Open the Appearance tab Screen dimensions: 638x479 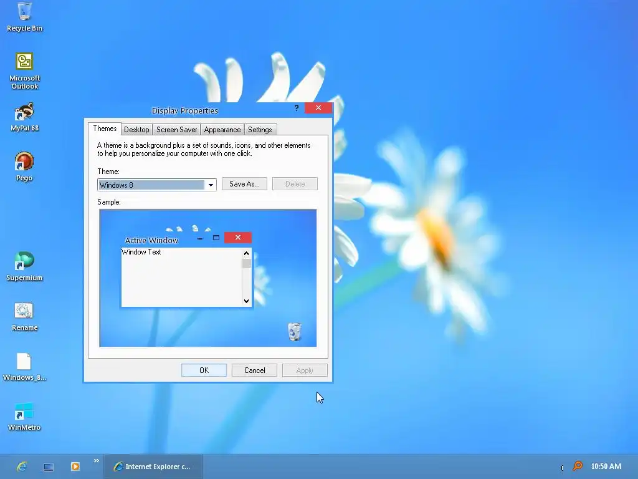tap(222, 130)
